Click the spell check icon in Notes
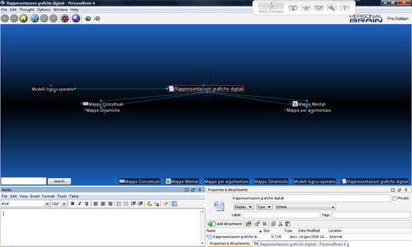412x247 pixels. click(x=166, y=203)
